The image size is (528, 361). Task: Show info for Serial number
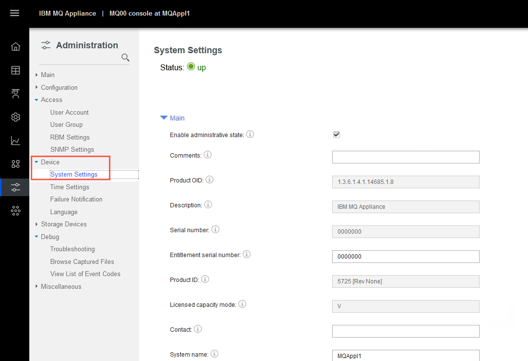[215, 229]
